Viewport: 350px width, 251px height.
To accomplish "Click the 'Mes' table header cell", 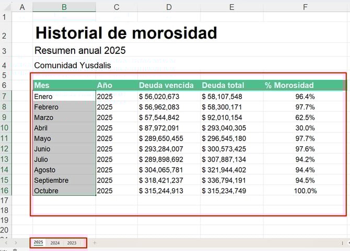I will (x=64, y=85).
